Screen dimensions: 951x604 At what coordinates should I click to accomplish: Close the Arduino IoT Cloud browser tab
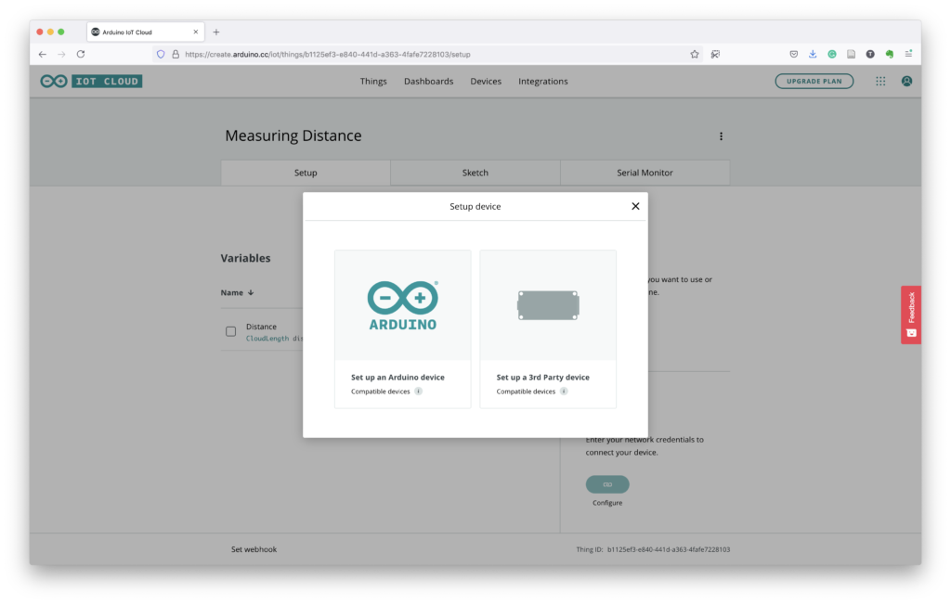click(x=195, y=32)
